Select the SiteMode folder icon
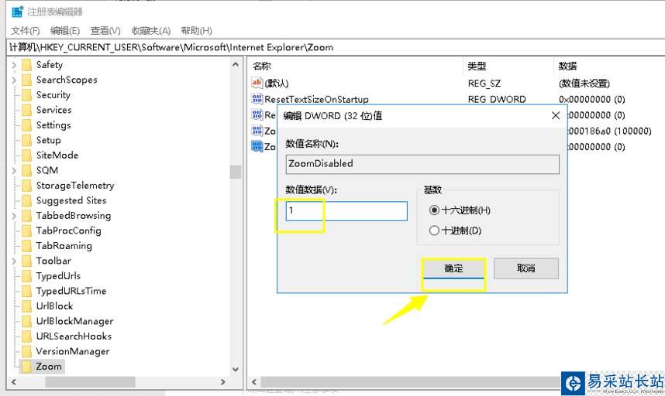 [26, 155]
